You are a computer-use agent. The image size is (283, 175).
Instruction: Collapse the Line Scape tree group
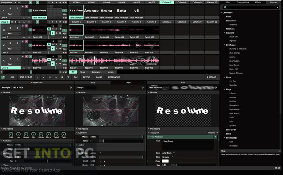pyautogui.click(x=225, y=45)
